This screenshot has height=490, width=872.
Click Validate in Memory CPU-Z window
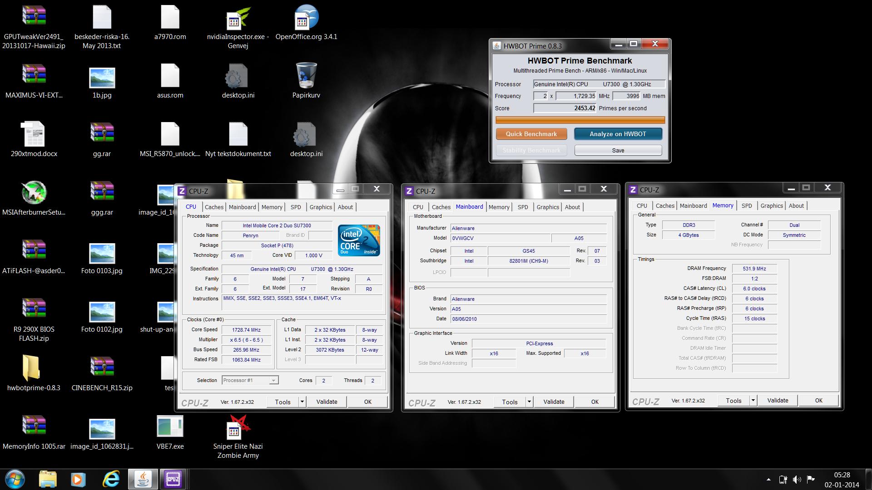(778, 400)
